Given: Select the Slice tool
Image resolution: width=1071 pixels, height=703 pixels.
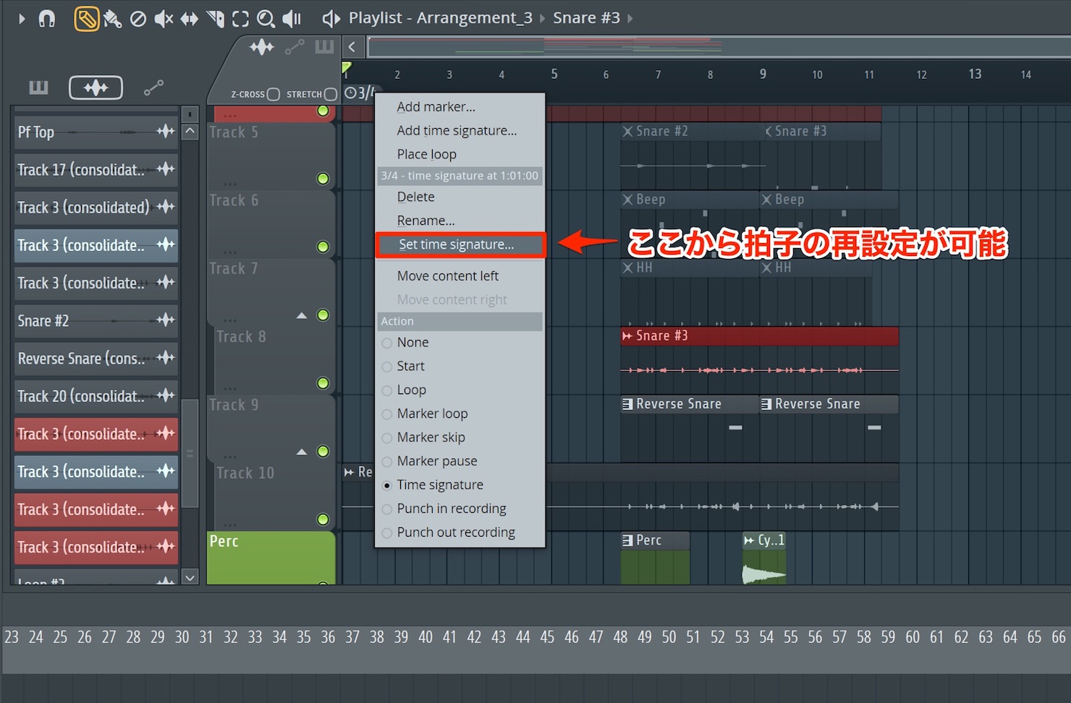Looking at the screenshot, I should point(215,19).
